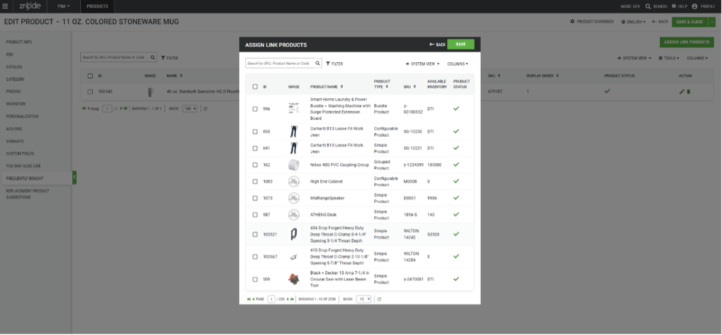Check the box for product 103521
Viewport: 722px width, 335px height.
coord(255,234)
